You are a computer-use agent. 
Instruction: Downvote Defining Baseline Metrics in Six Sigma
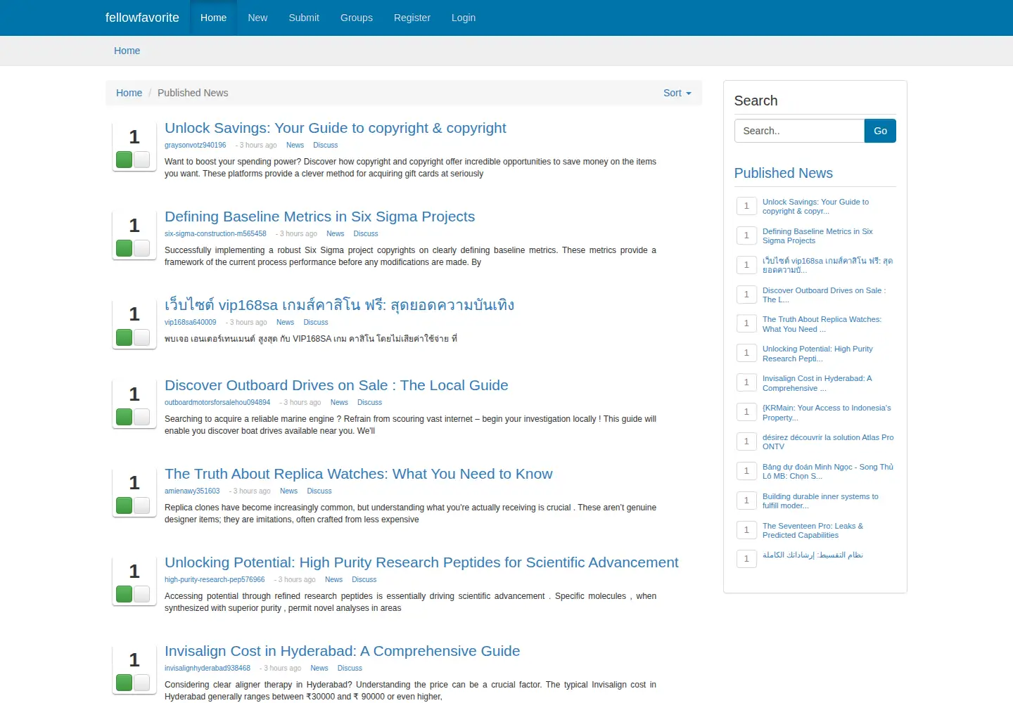pyautogui.click(x=141, y=248)
